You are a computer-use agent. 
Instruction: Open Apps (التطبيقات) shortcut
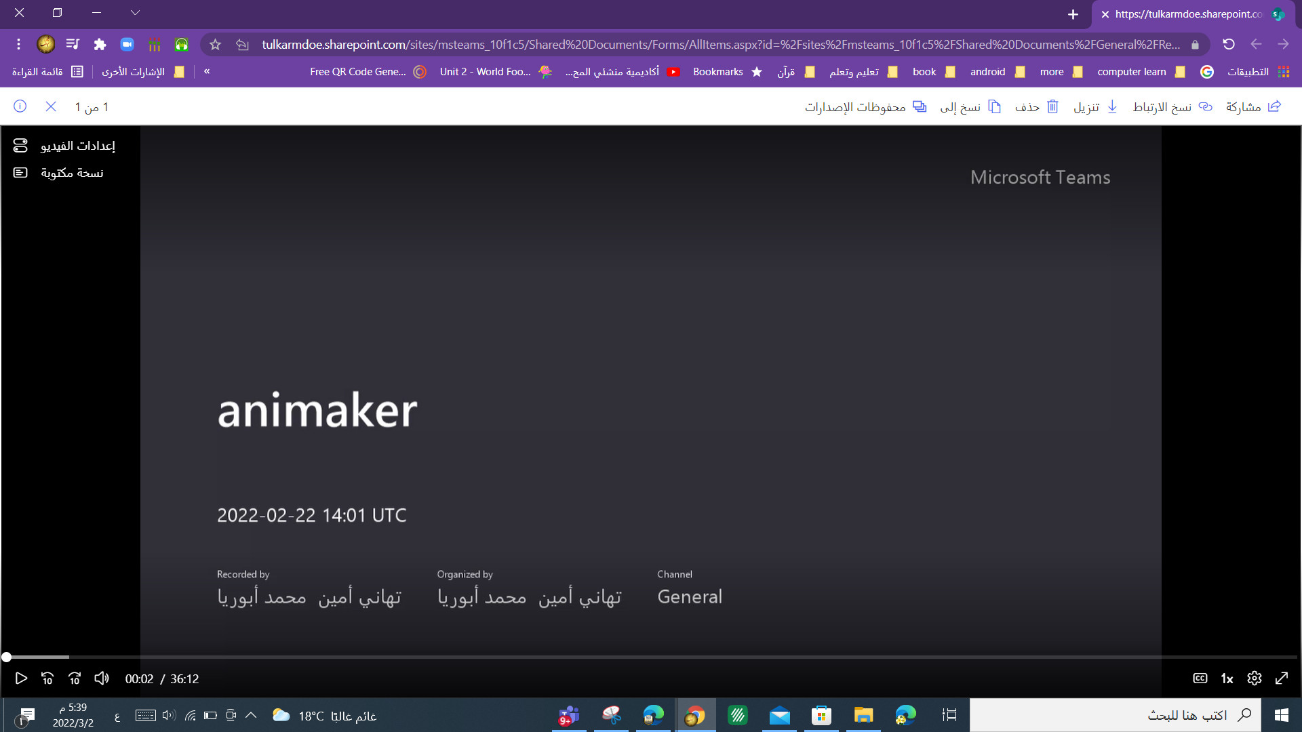click(1258, 72)
